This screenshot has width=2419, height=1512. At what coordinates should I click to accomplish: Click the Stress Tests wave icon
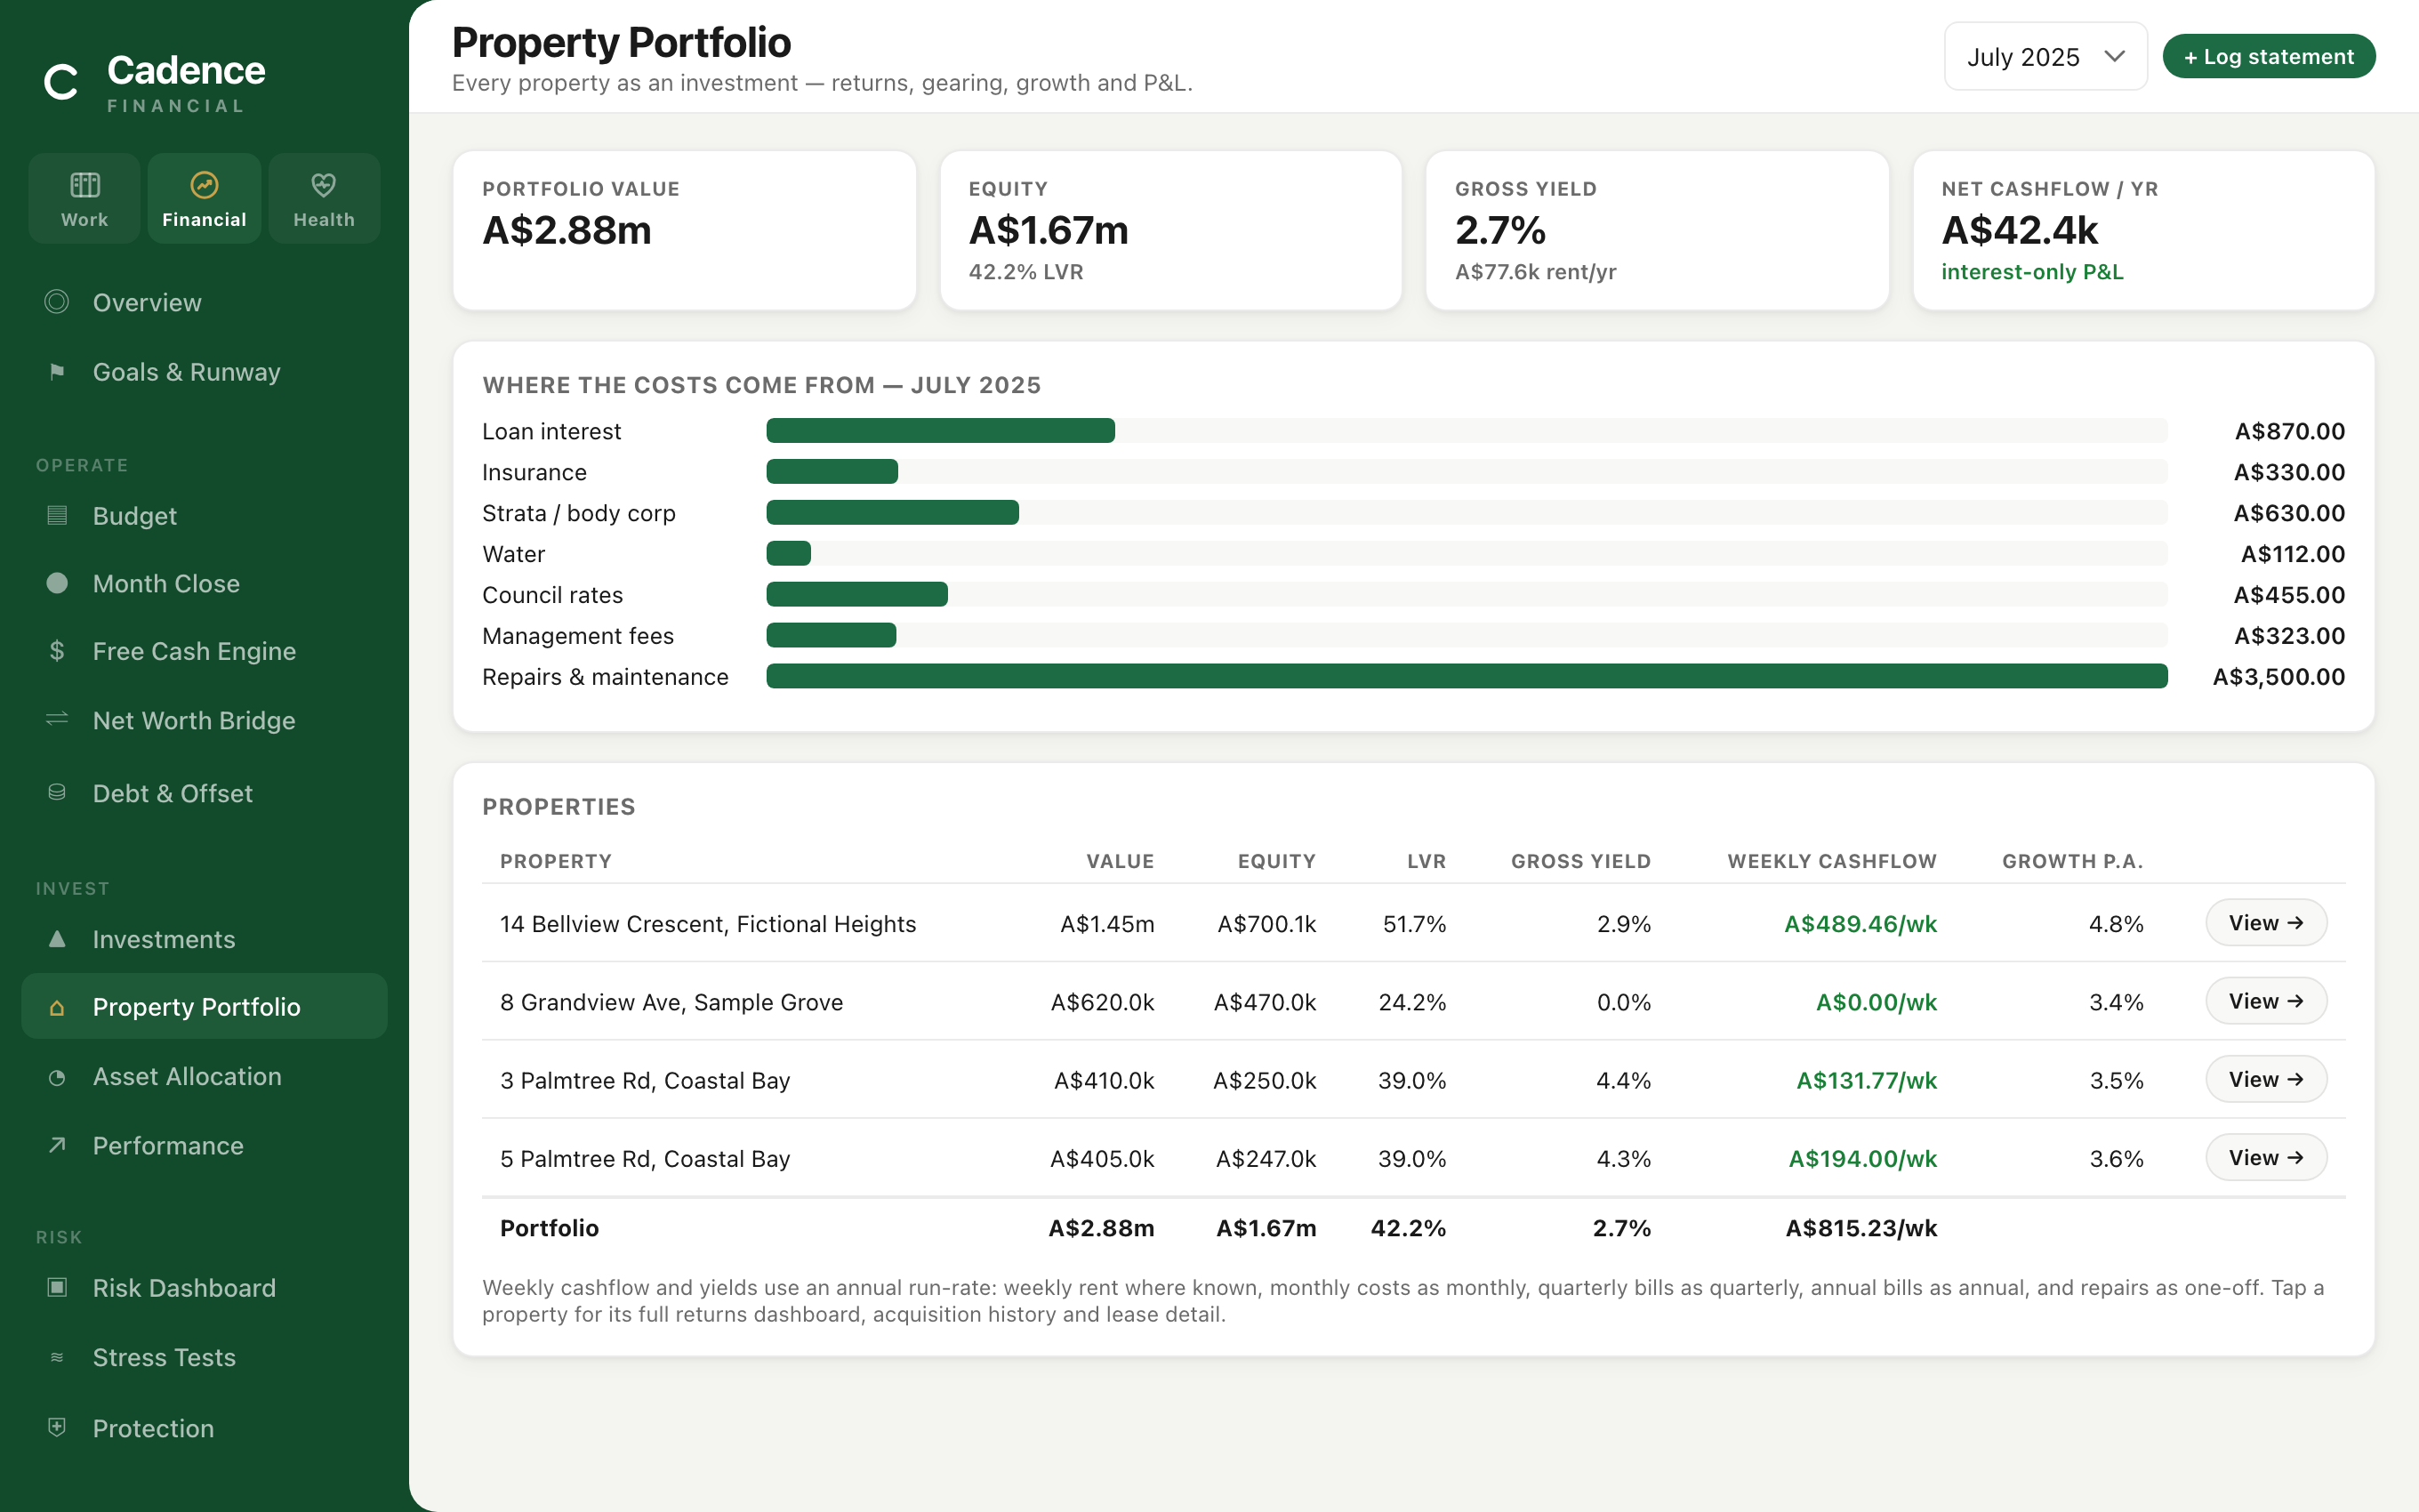(57, 1357)
